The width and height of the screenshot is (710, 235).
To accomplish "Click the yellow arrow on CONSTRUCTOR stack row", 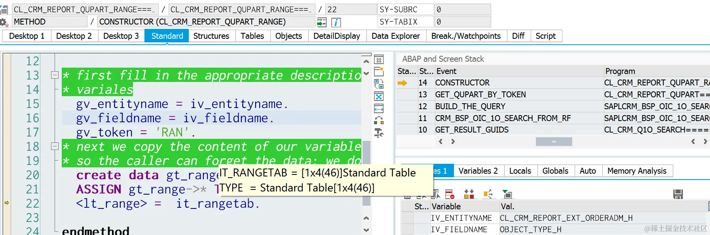I will click(402, 83).
